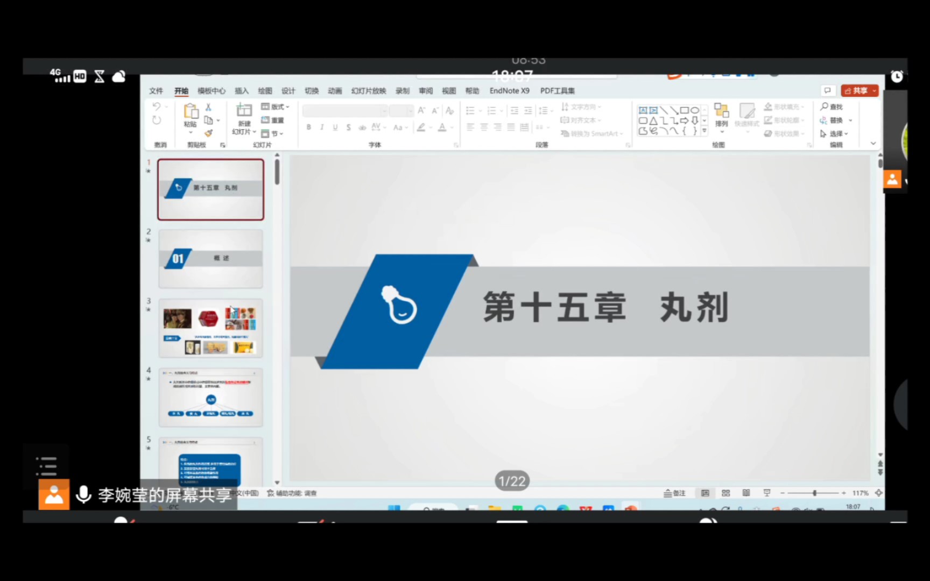Select the Format Painter brush
The height and width of the screenshot is (581, 930).
coord(209,133)
